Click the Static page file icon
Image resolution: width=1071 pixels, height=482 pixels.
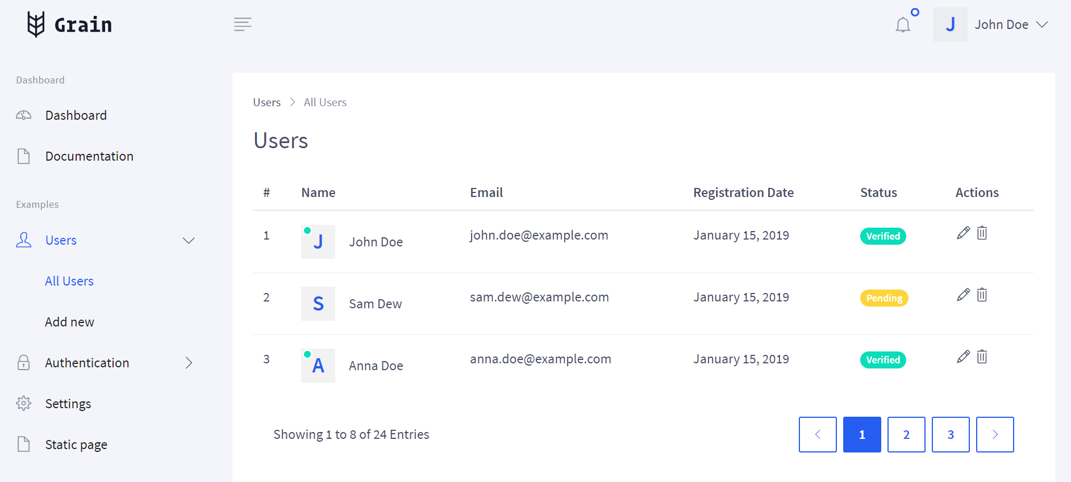point(23,444)
